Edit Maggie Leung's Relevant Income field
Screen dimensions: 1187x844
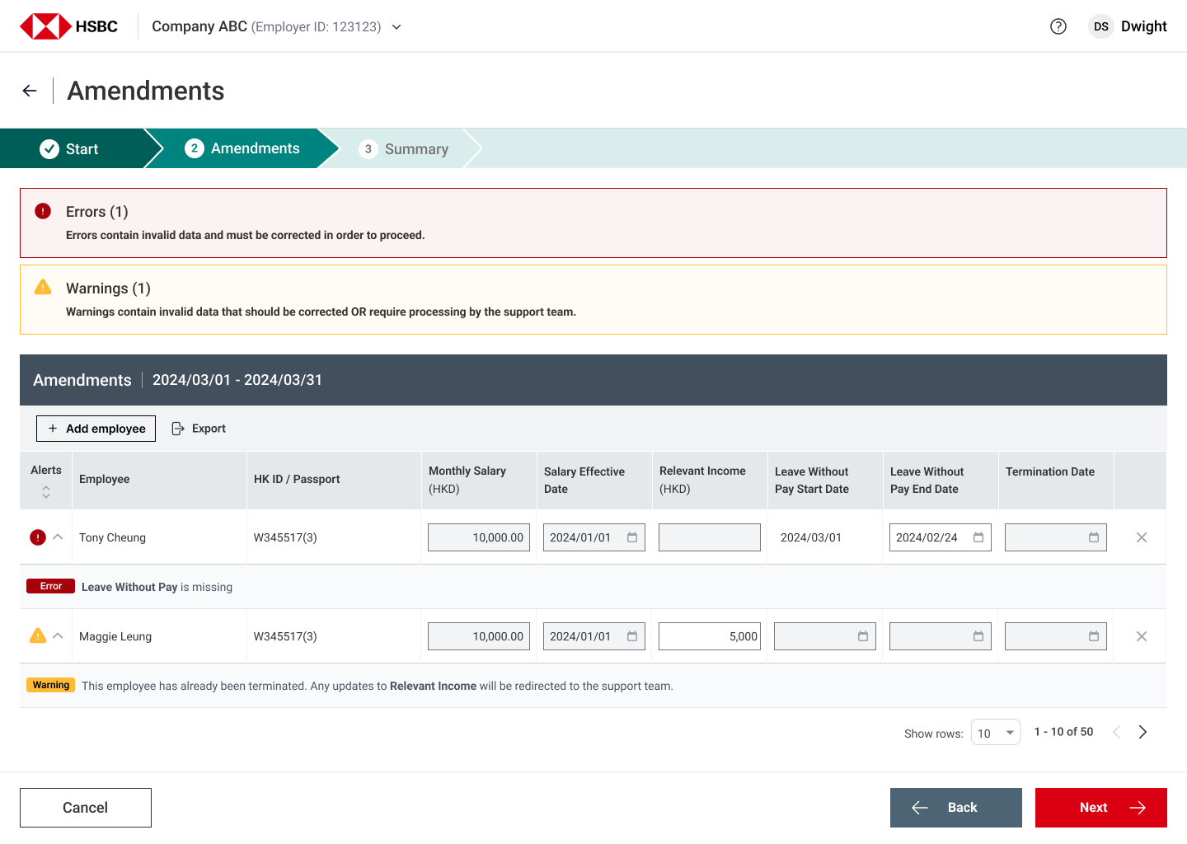pos(710,636)
